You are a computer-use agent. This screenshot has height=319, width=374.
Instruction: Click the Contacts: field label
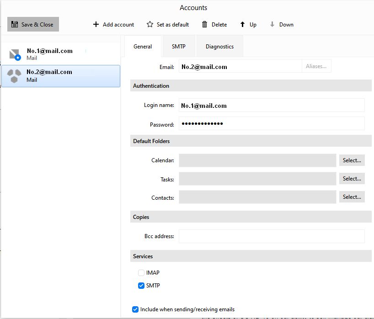[x=163, y=198]
